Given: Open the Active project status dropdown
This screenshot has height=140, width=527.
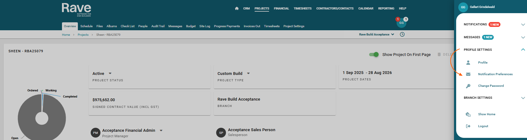Looking at the screenshot, I should tap(110, 73).
